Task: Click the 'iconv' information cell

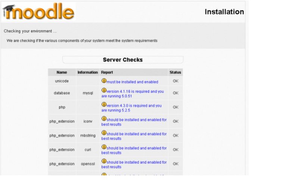Action: coord(88,121)
